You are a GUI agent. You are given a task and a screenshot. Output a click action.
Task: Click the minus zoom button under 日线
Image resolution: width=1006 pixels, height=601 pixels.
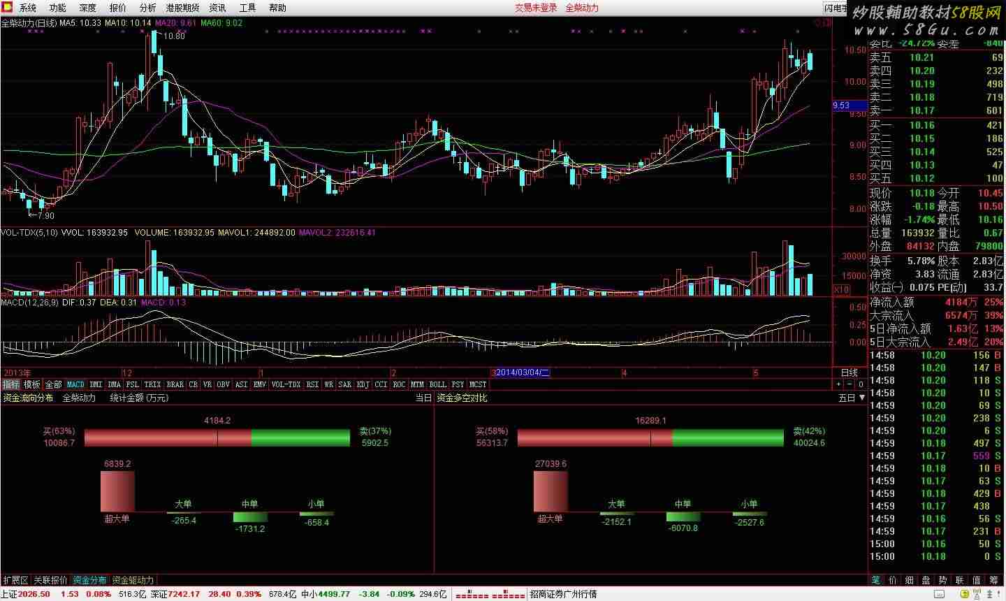(x=850, y=384)
